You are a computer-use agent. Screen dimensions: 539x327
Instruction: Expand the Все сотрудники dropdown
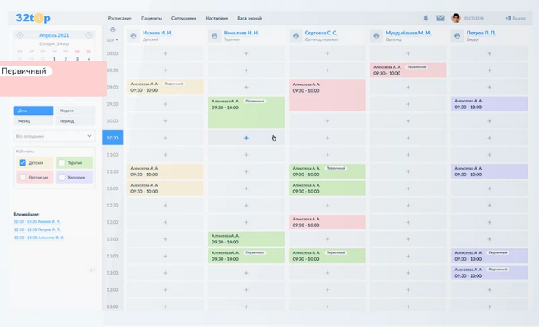point(54,136)
